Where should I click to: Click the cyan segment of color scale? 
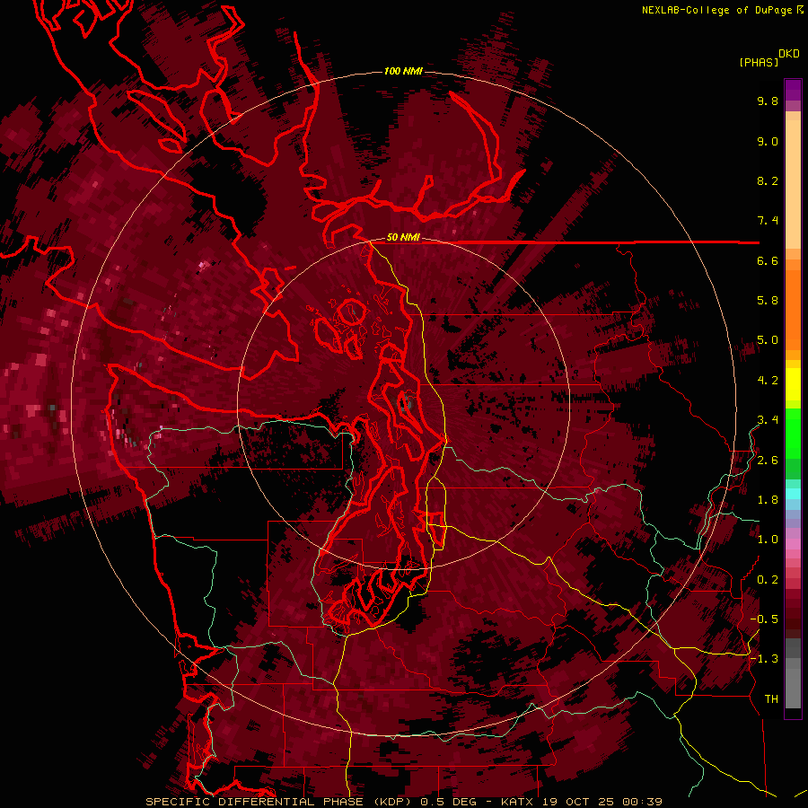click(793, 493)
